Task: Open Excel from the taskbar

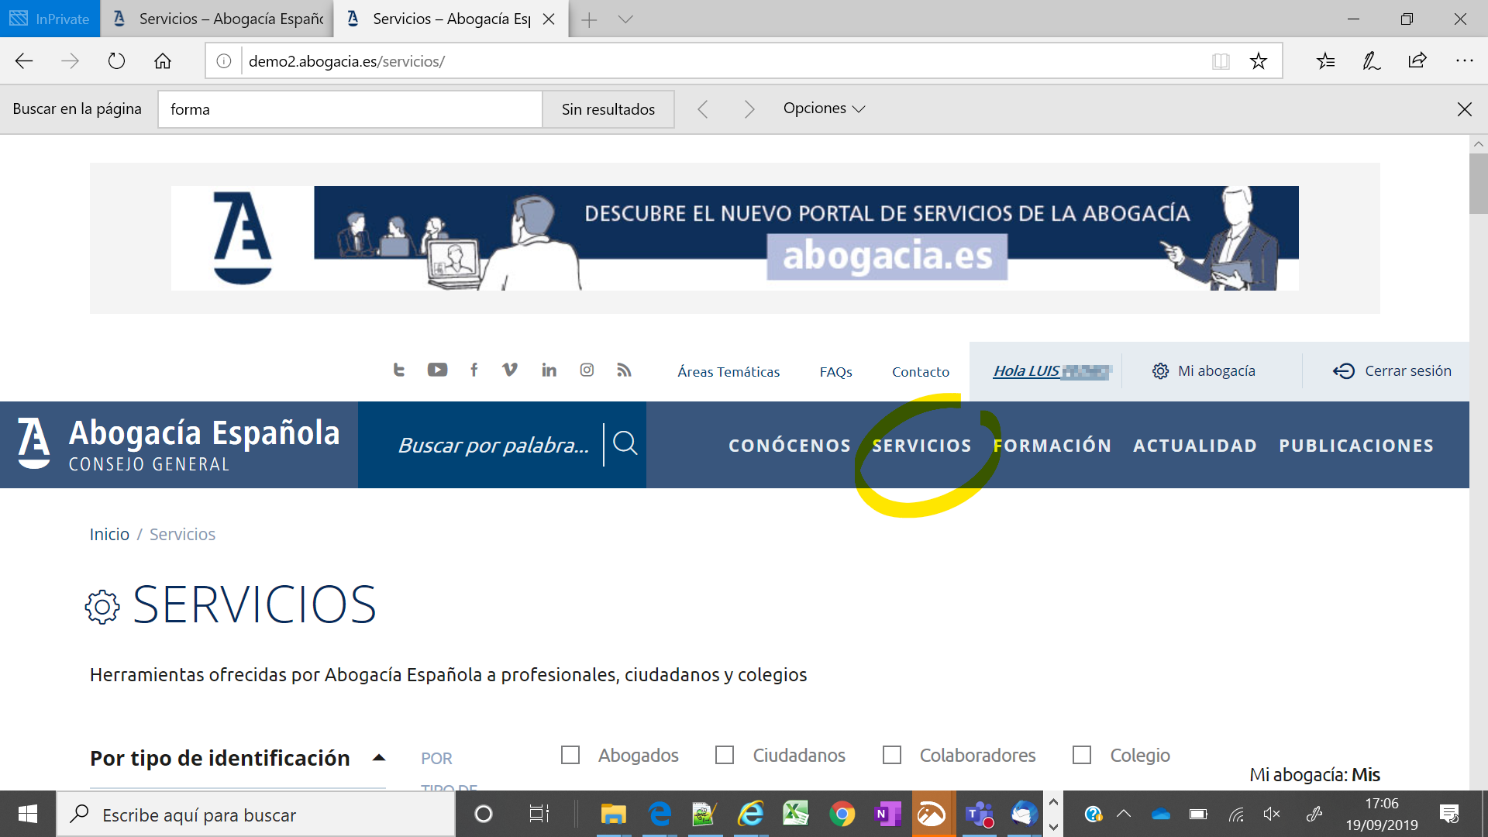Action: tap(796, 814)
